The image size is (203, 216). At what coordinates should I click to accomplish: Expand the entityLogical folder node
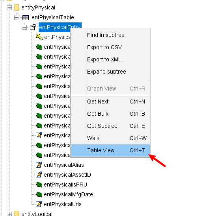point(9,214)
